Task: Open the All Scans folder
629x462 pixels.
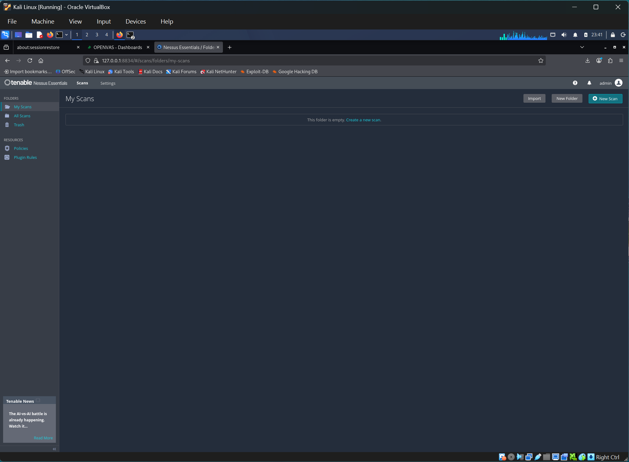Action: pos(22,116)
